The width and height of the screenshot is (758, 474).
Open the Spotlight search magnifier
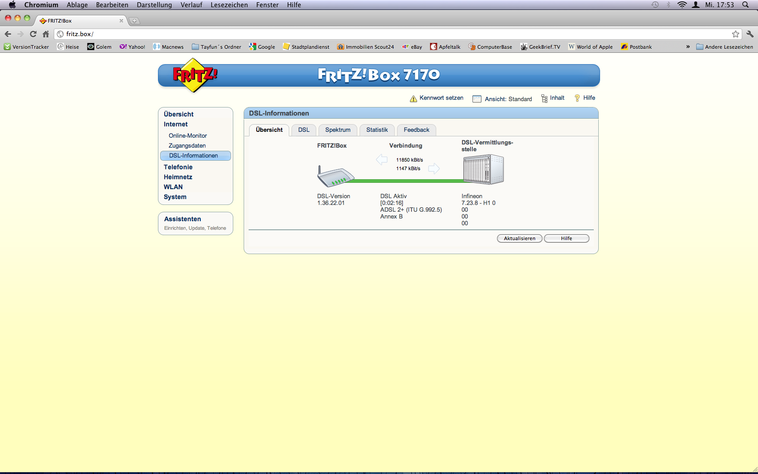click(745, 5)
